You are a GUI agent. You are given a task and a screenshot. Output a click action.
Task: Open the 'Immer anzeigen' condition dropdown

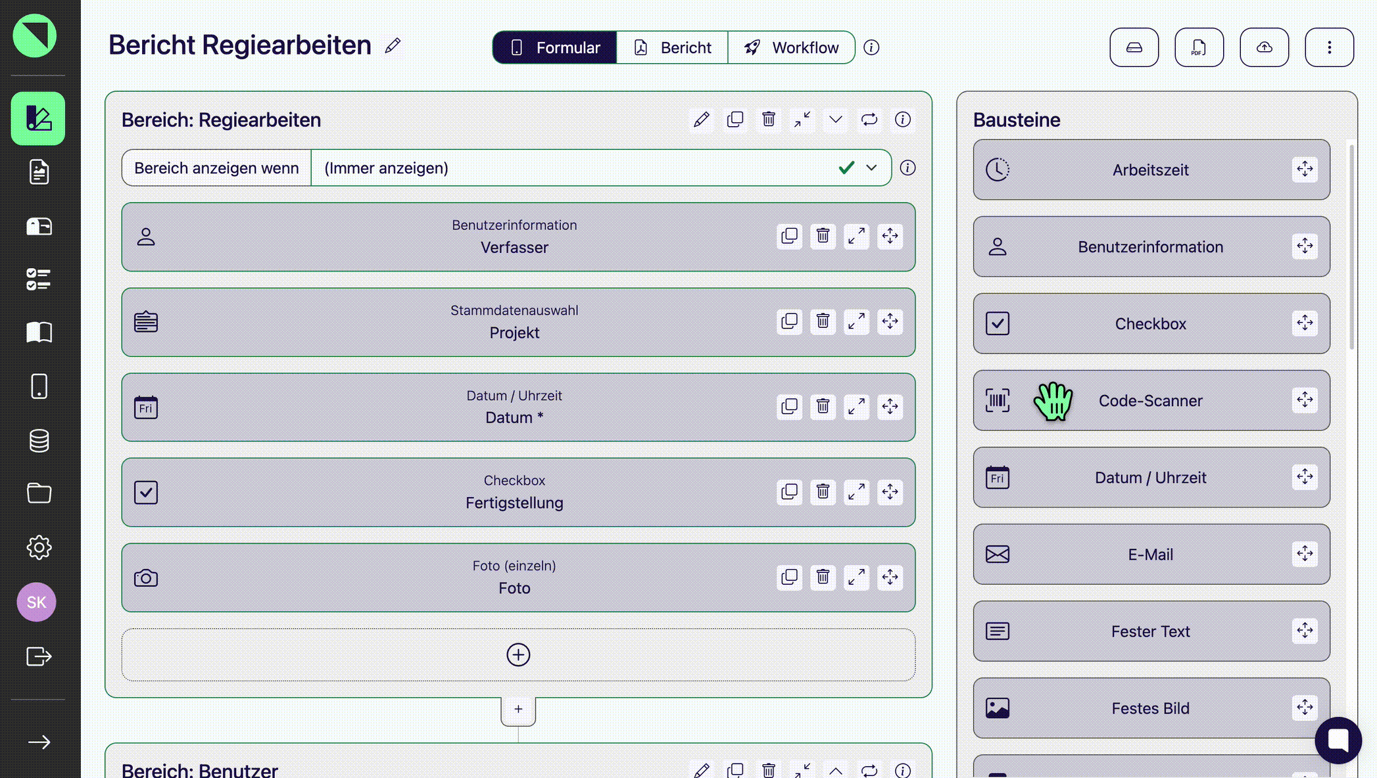click(871, 168)
